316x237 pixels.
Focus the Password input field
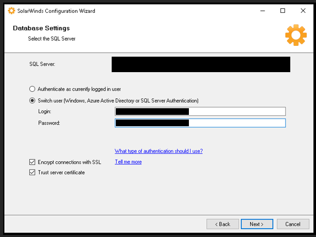coord(200,123)
